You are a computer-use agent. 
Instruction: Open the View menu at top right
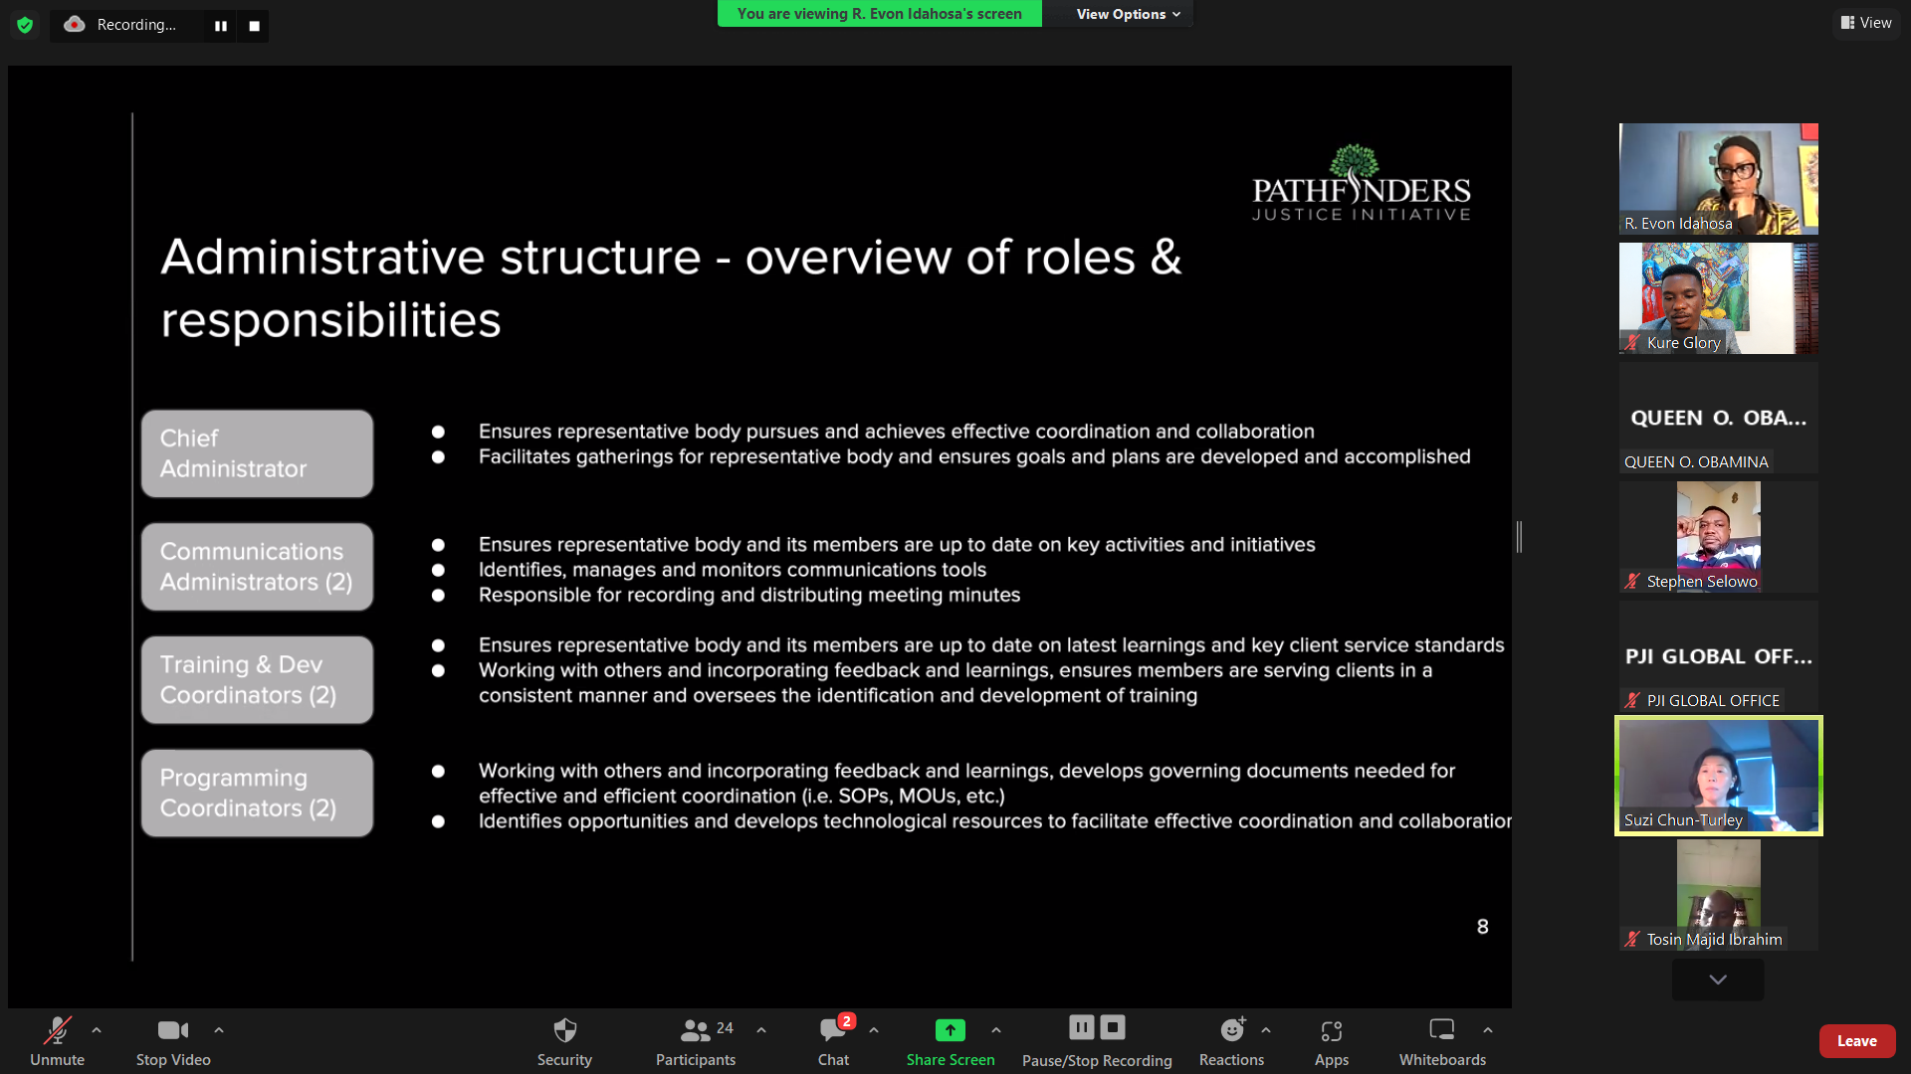(1866, 23)
